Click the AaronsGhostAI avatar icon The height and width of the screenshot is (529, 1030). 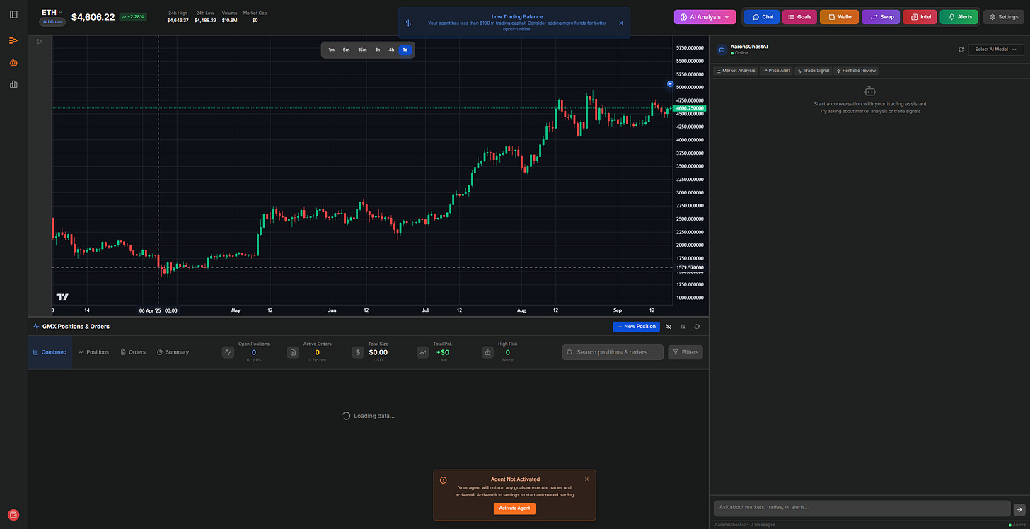(x=722, y=50)
